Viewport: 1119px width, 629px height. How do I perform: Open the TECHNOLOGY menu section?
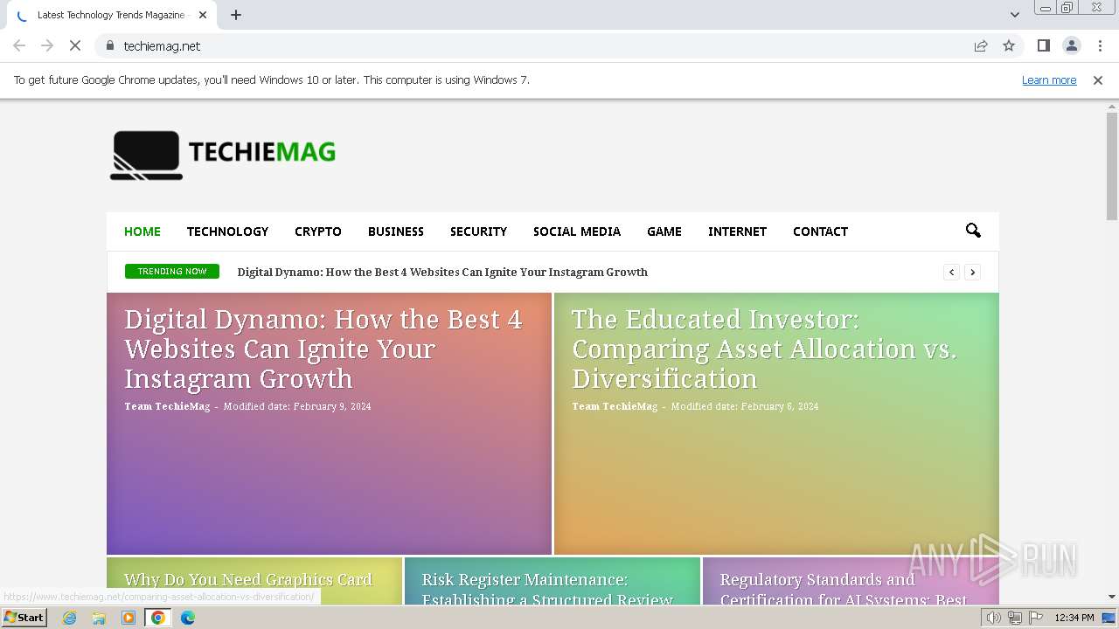coord(227,232)
